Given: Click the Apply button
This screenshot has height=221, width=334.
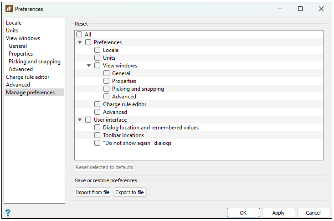Looking at the screenshot, I should (x=278, y=212).
